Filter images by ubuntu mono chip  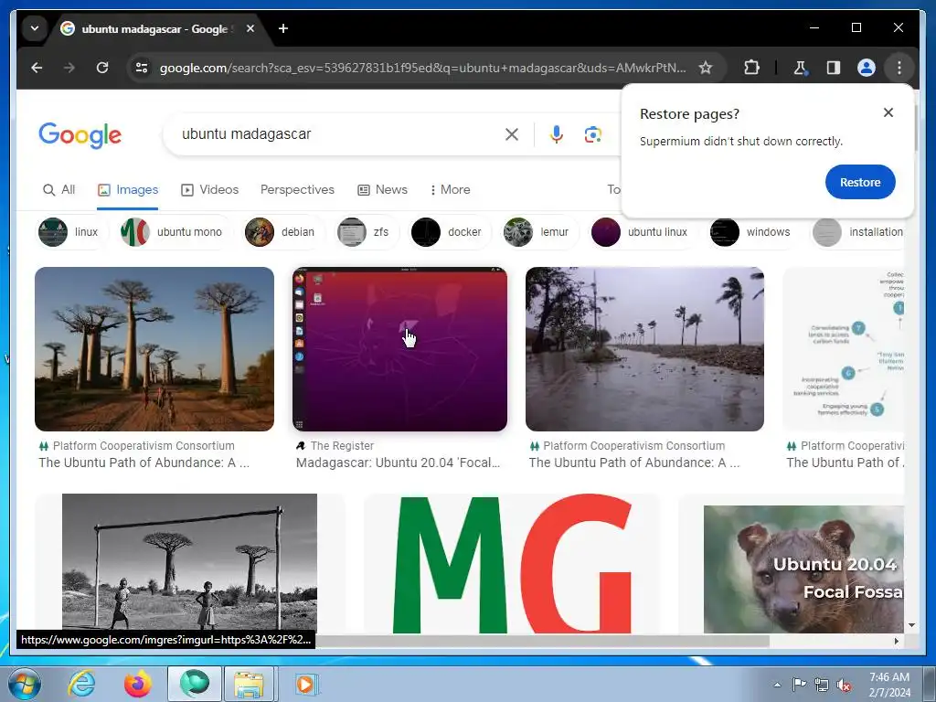[x=175, y=232]
